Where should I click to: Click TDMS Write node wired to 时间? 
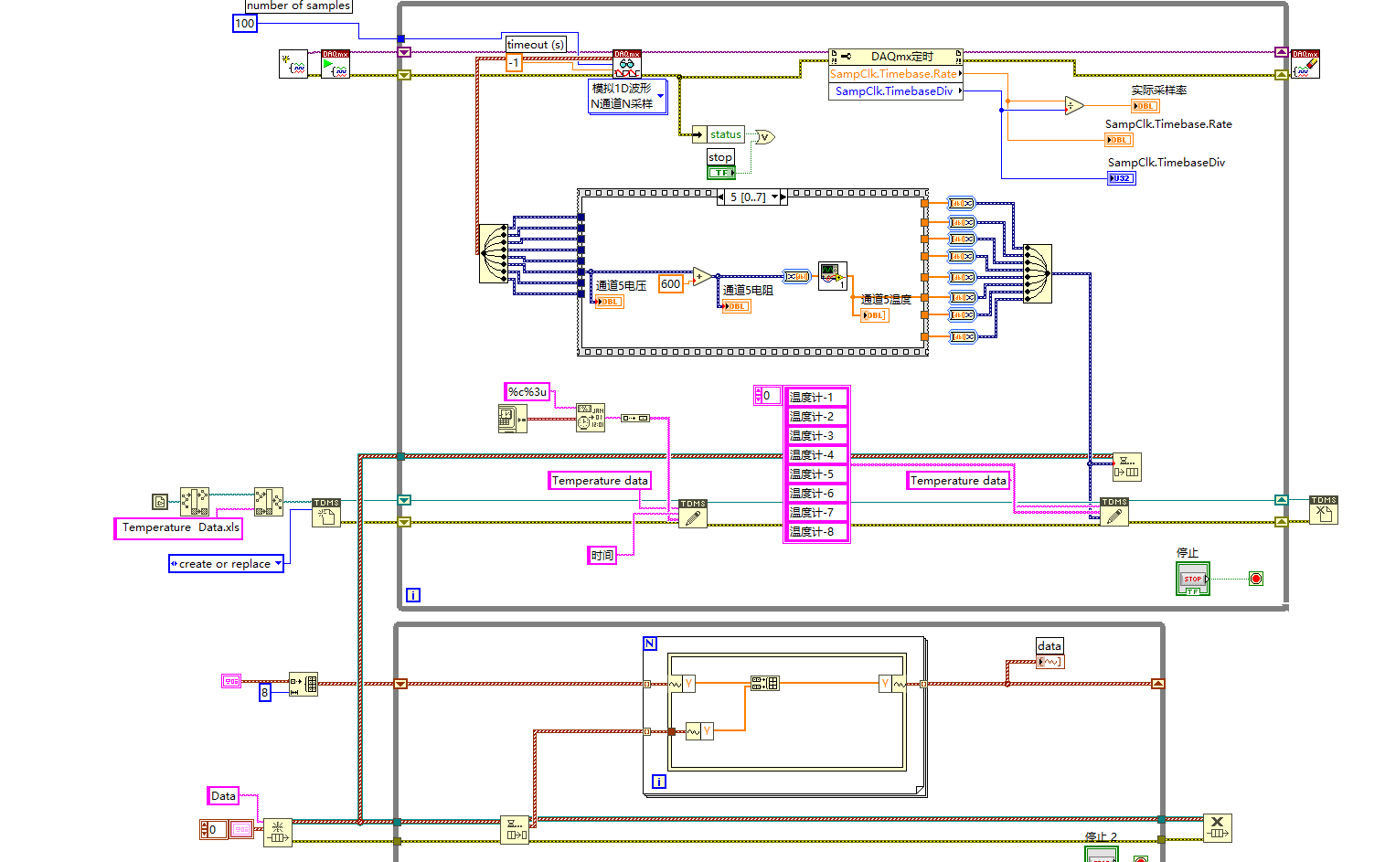point(693,513)
